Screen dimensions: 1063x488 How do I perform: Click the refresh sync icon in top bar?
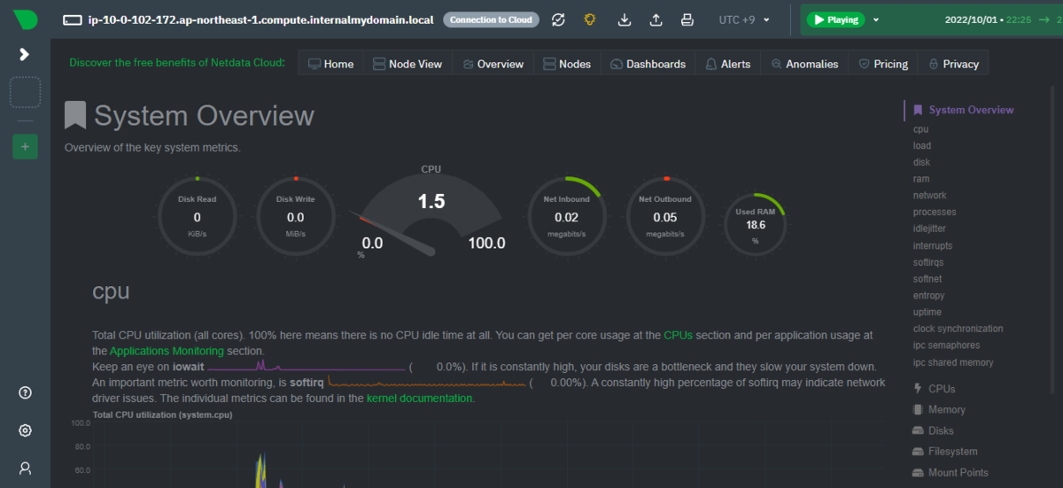tap(558, 19)
